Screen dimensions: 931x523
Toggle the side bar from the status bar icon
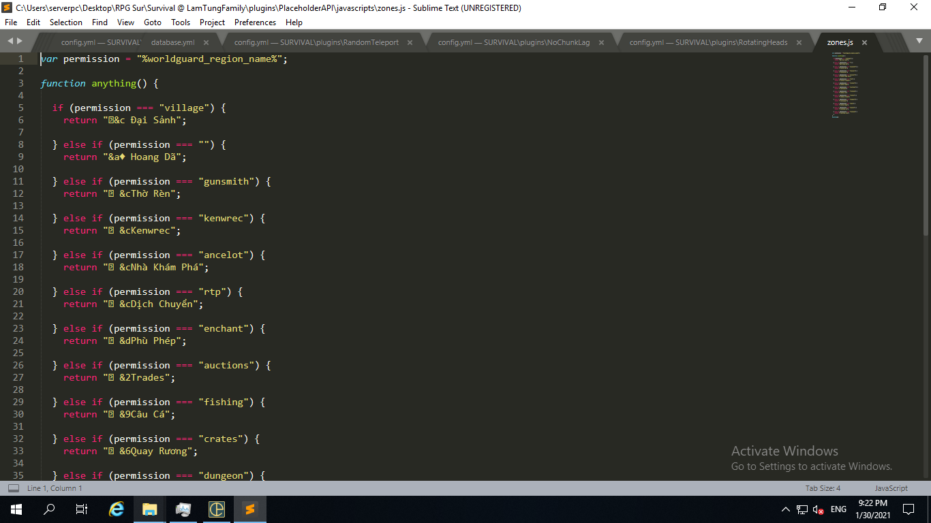14,488
